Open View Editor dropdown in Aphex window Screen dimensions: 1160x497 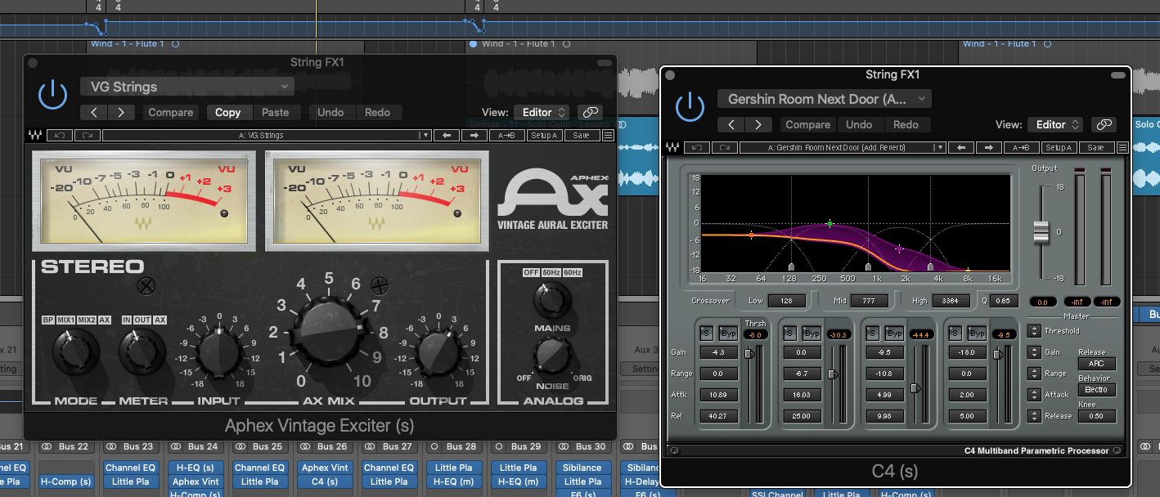[543, 112]
